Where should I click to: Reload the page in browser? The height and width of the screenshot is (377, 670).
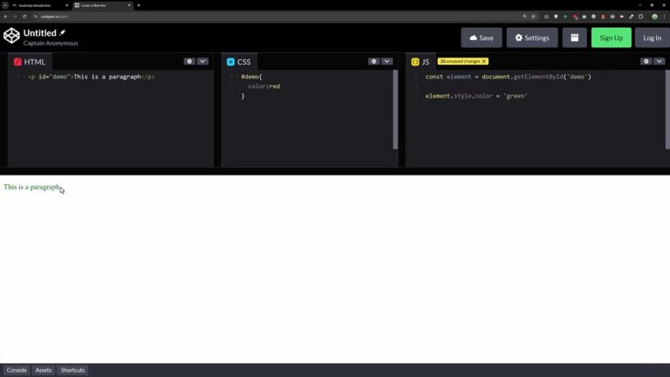tap(24, 16)
